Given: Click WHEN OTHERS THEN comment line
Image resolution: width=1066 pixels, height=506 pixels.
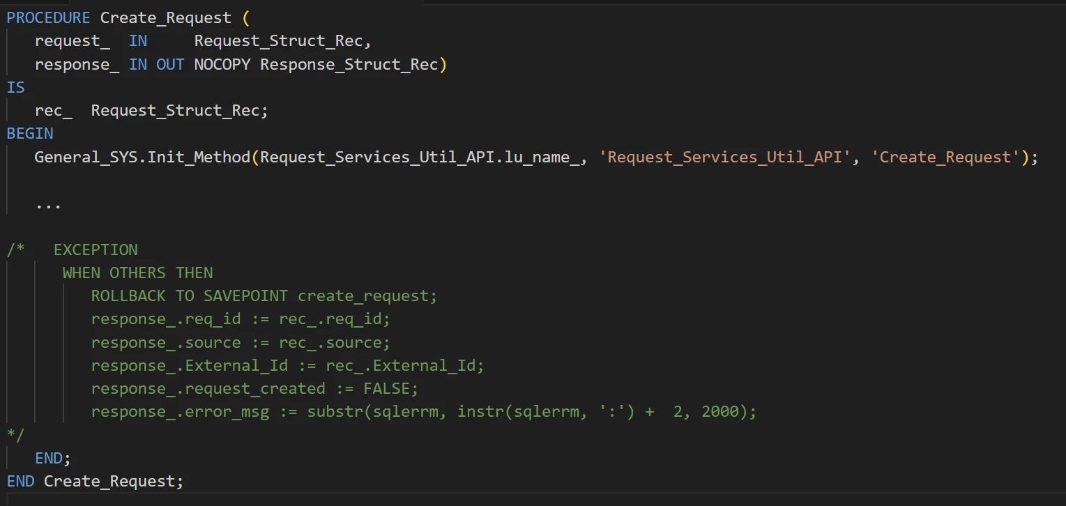Looking at the screenshot, I should (138, 273).
